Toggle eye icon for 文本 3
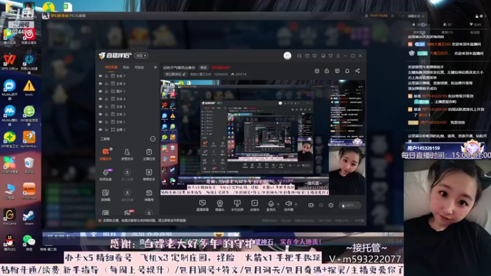491x276 pixels. pyautogui.click(x=100, y=107)
